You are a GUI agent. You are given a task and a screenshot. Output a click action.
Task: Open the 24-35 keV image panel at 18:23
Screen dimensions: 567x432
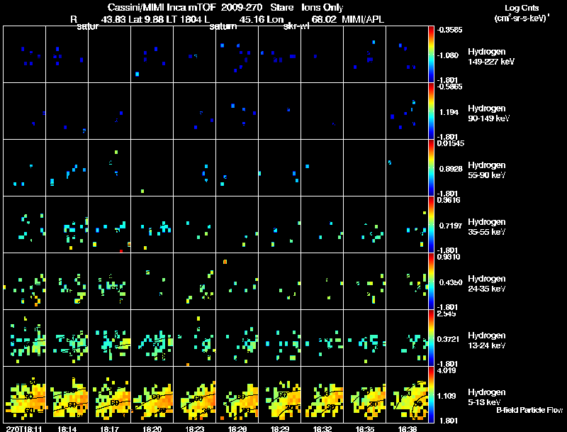click(x=194, y=281)
